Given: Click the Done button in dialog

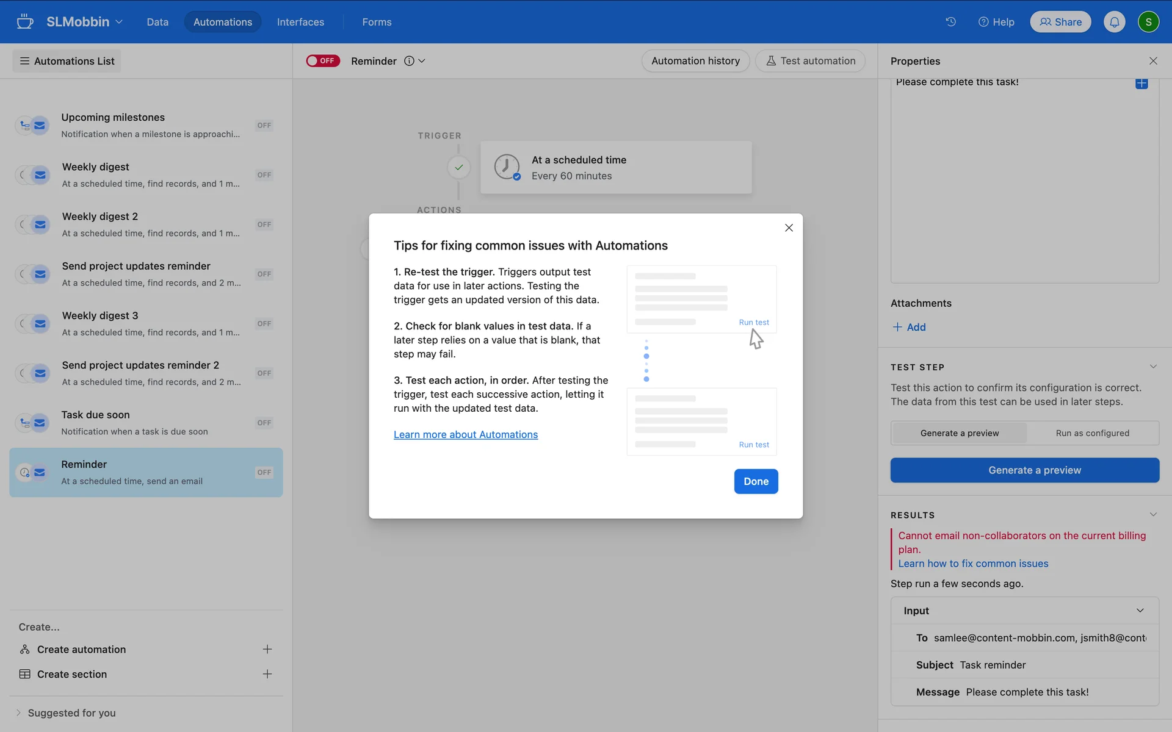Looking at the screenshot, I should coord(755,481).
